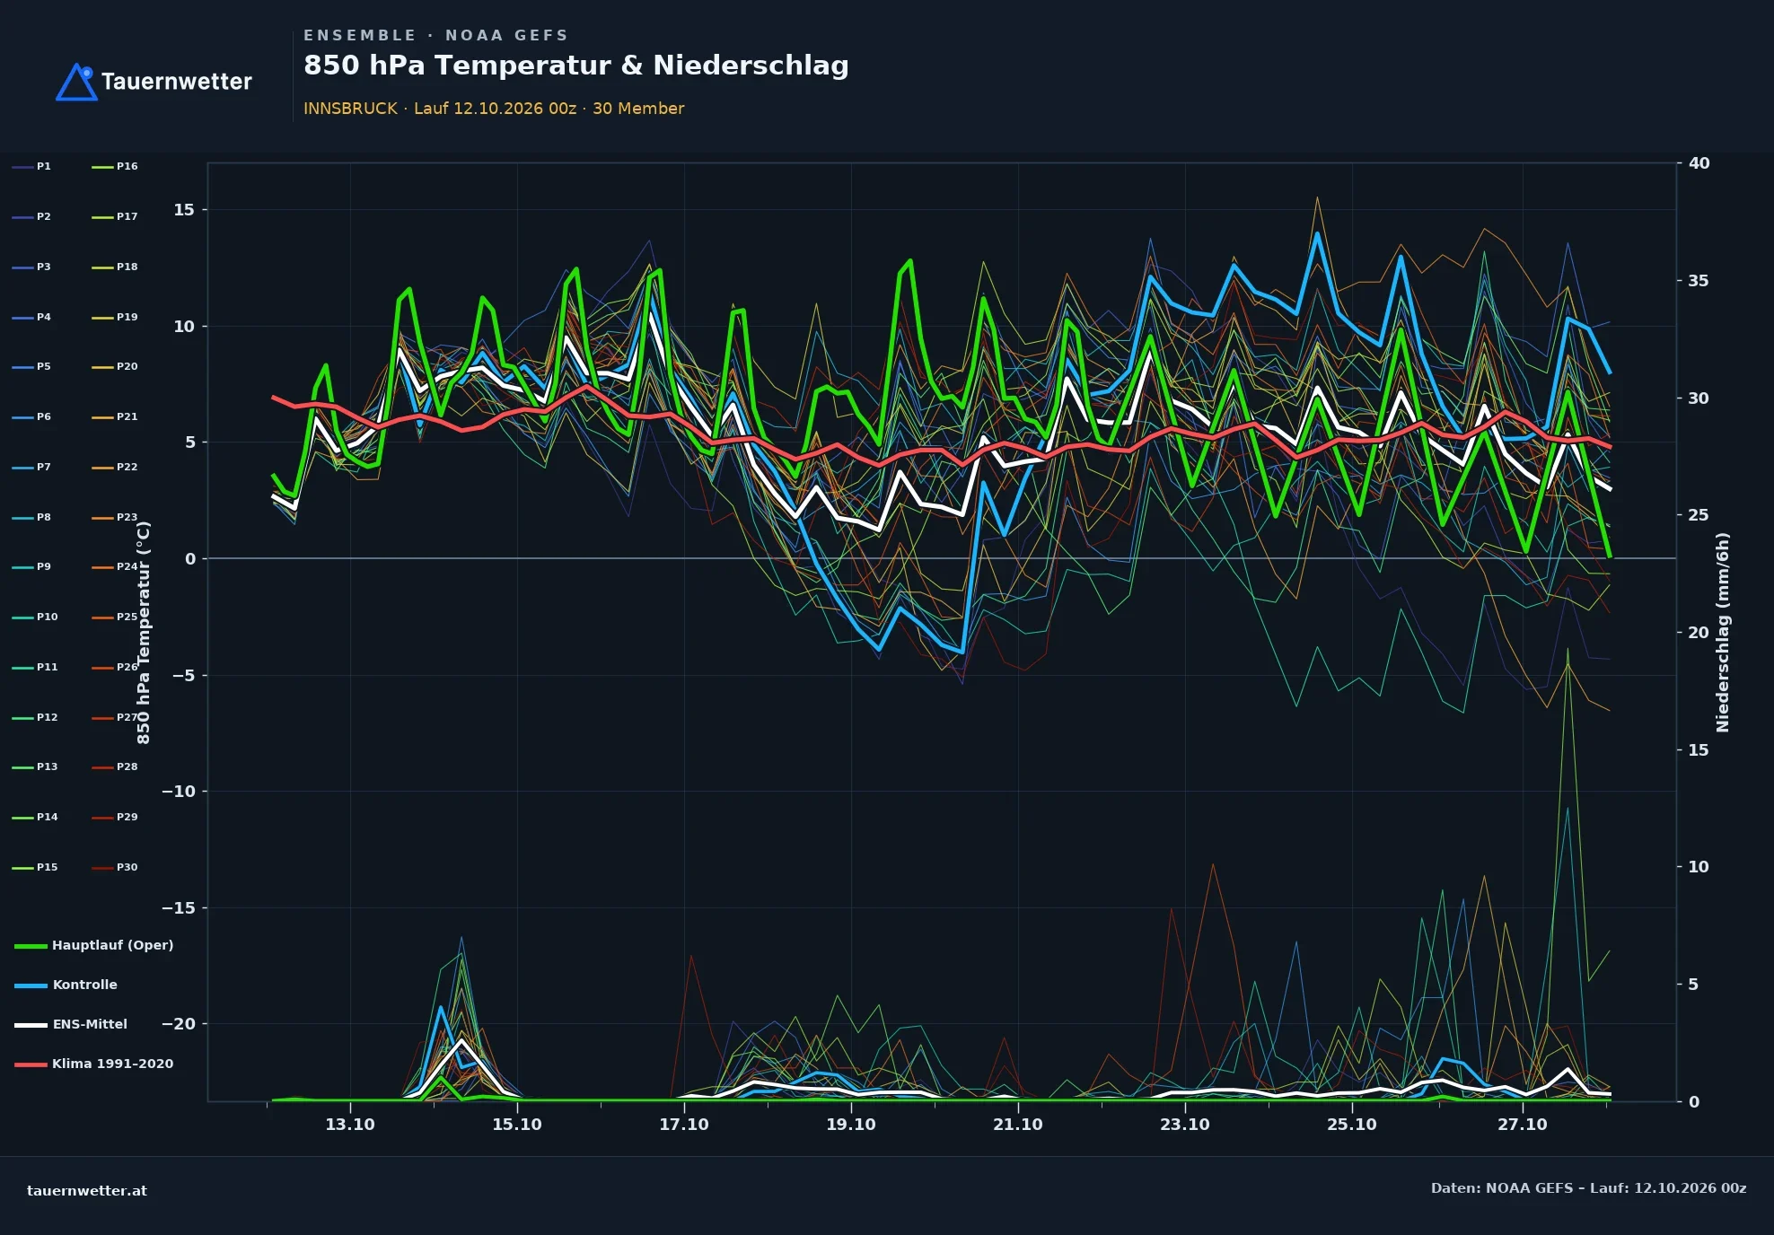Click the P2 legend entry
The width and height of the screenshot is (1774, 1235).
tap(31, 216)
